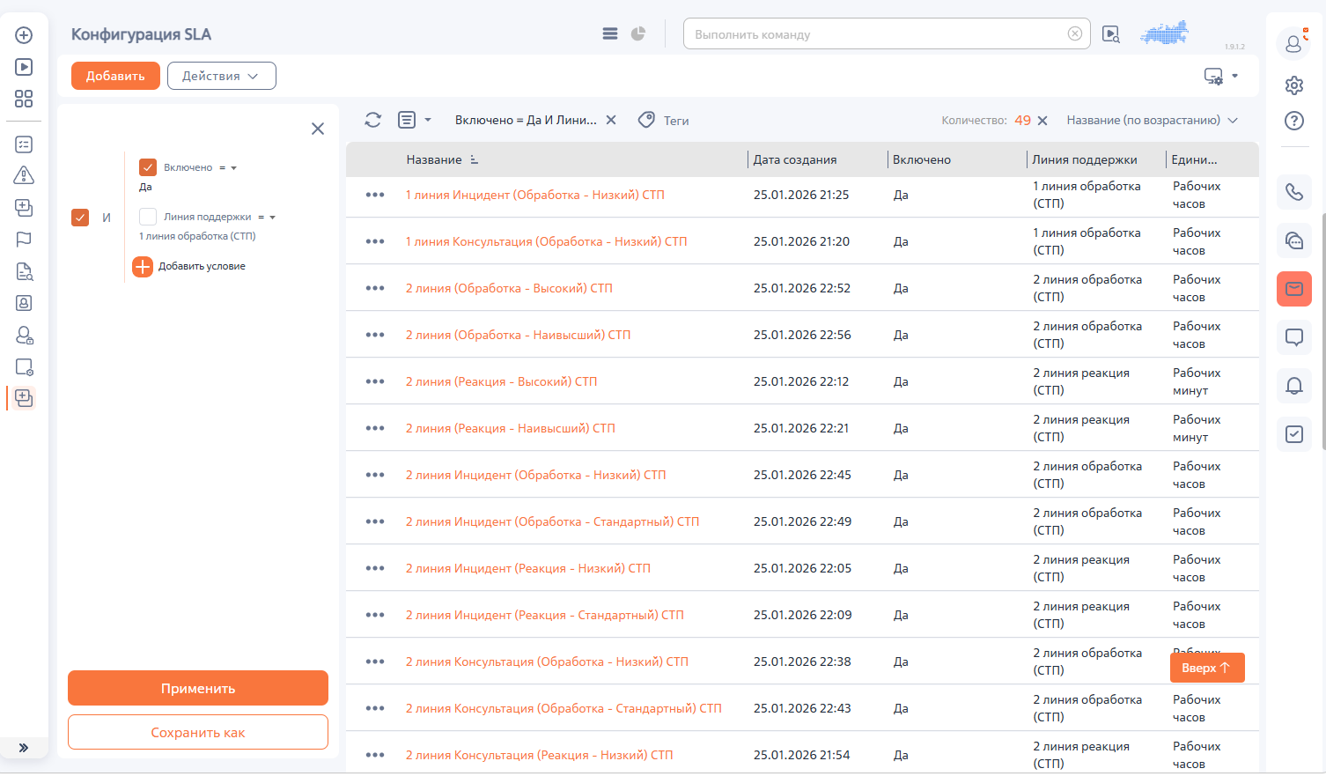Viewport: 1326px width, 776px height.
Task: Uncheck the Включено filter condition checkbox
Action: click(148, 167)
